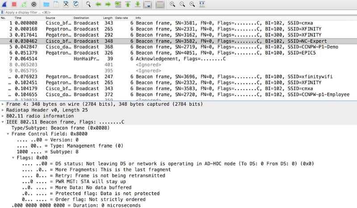357x208 pixels.
Task: Open the find packet search tool
Action: pos(88,4)
